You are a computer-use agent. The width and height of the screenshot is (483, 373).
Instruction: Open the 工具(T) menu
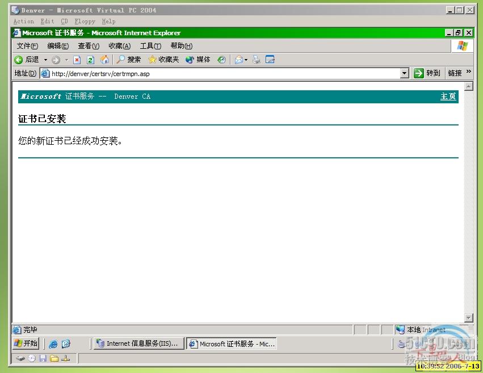[150, 46]
